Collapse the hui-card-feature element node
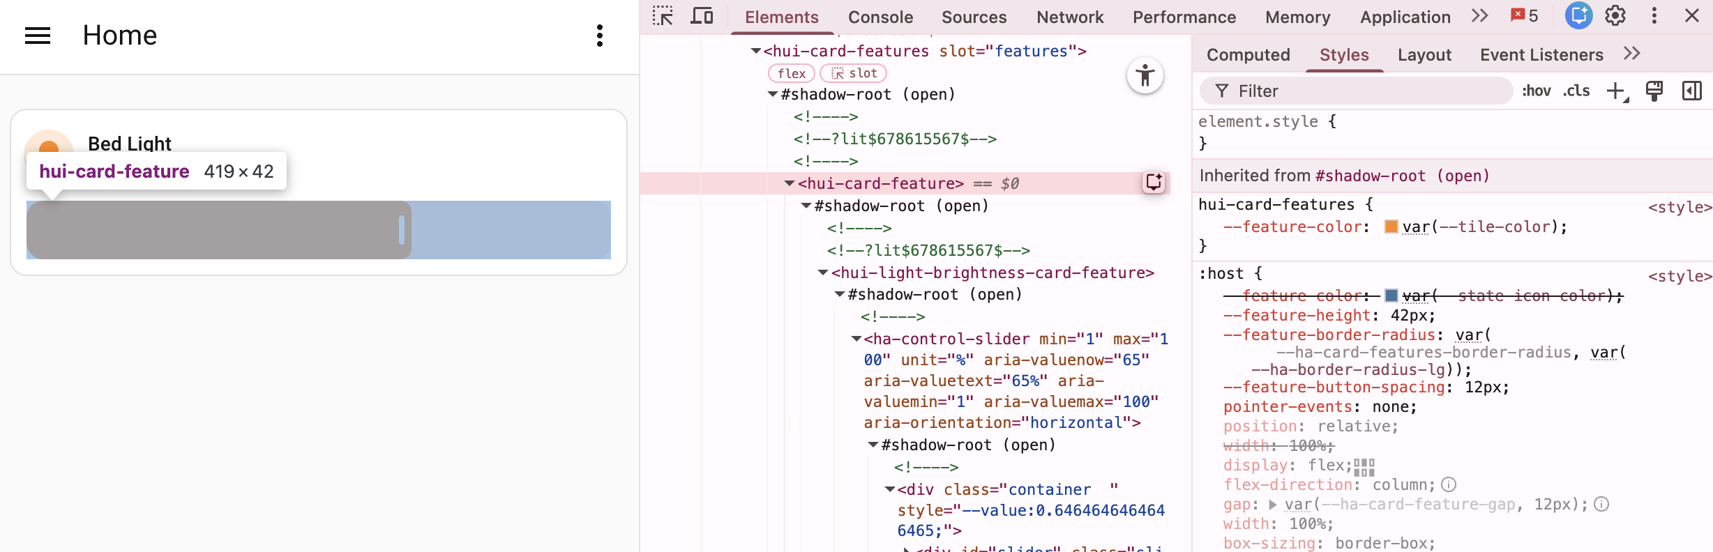This screenshot has height=552, width=1713. pos(790,183)
